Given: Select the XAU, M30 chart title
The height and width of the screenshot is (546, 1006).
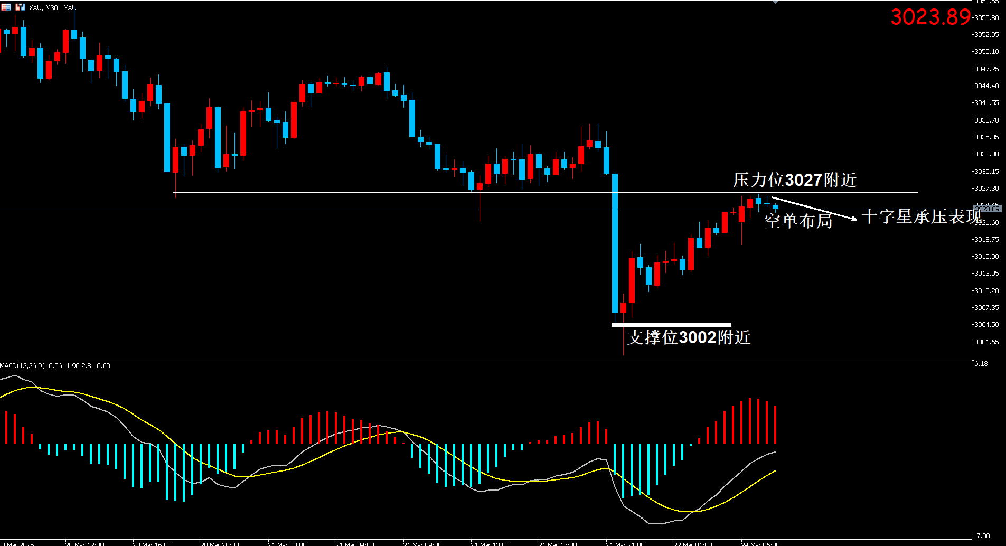Looking at the screenshot, I should (53, 7).
